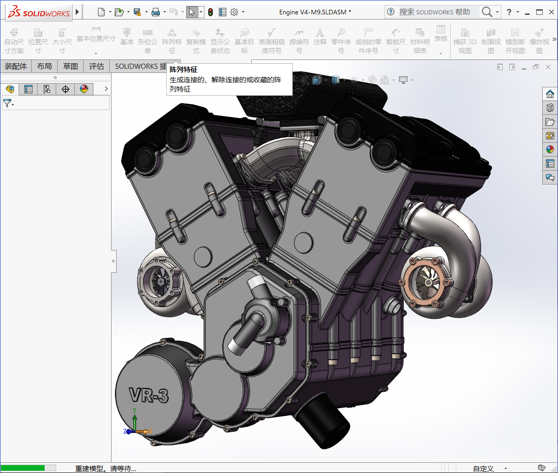
Task: Open the Design Library task pane icon
Action: click(x=550, y=108)
